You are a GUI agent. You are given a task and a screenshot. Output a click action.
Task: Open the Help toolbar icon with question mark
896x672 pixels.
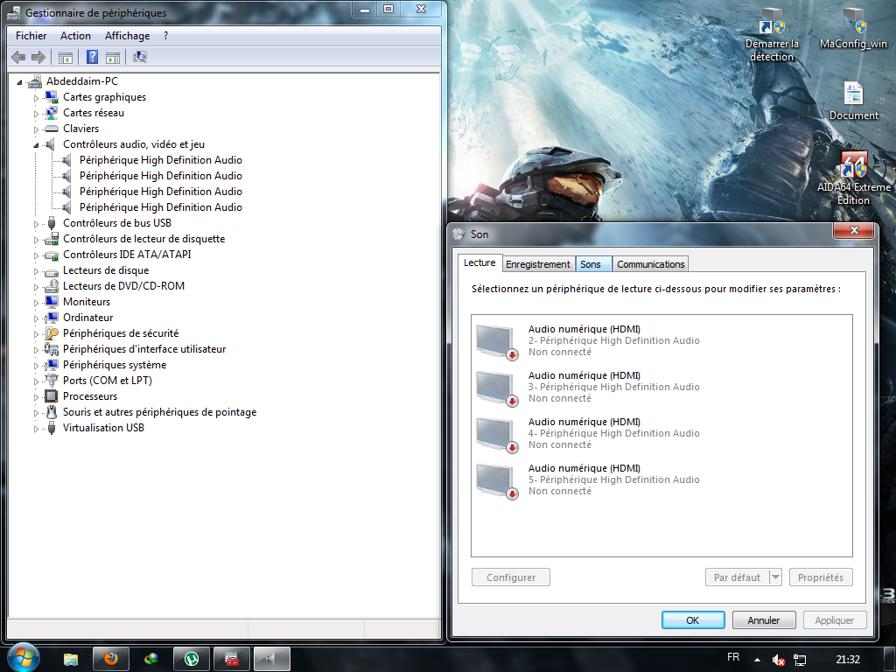click(x=92, y=57)
